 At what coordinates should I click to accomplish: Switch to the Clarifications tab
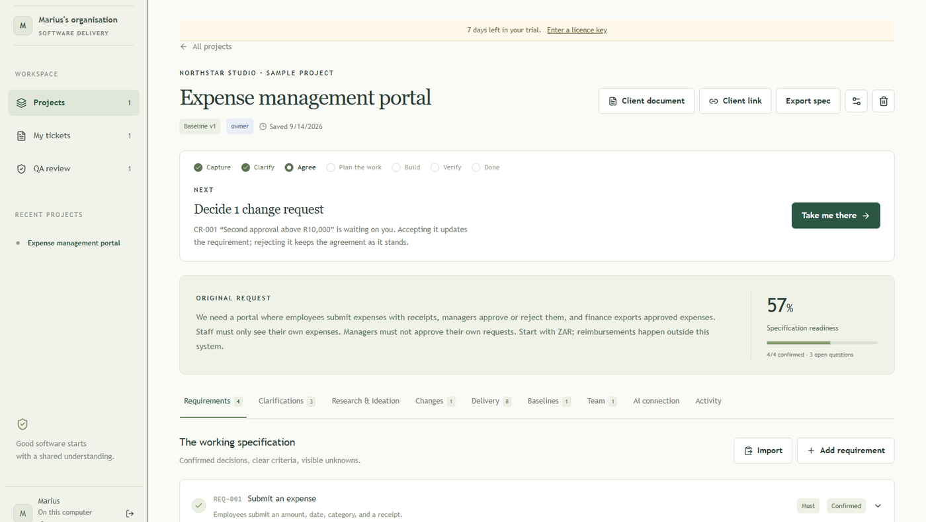(x=286, y=401)
